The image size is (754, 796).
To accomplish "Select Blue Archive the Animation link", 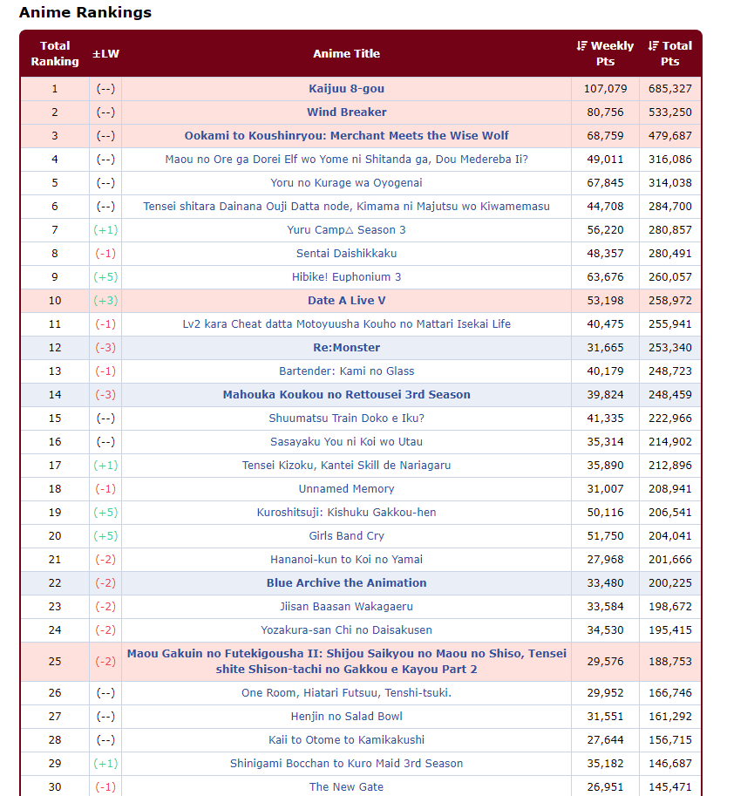I will click(347, 583).
